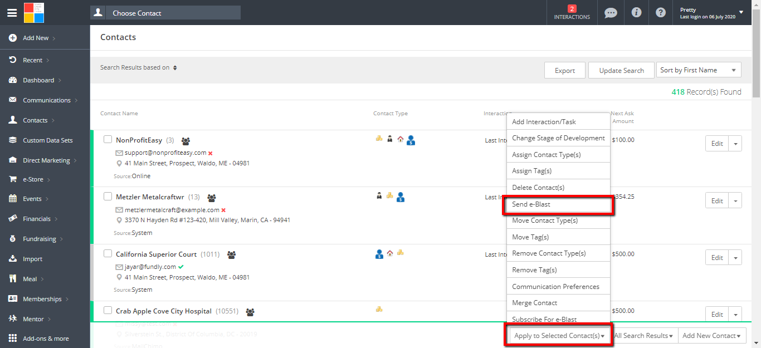The image size is (761, 348).
Task: Choose Delete Contact(s) from the menu
Action: click(x=558, y=188)
